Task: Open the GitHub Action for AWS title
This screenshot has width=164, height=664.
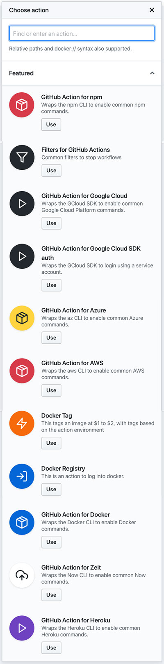Action: pos(72,363)
